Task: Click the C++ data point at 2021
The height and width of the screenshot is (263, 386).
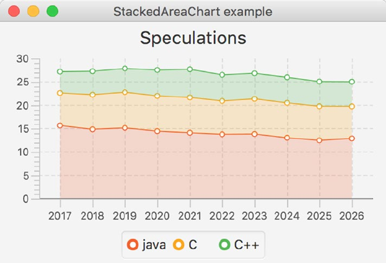Action: 190,69
